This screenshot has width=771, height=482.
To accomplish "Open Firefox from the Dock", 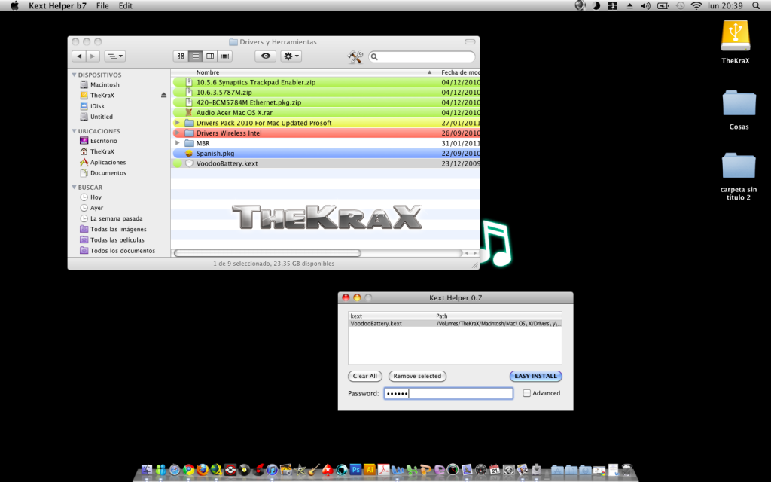I will 202,470.
